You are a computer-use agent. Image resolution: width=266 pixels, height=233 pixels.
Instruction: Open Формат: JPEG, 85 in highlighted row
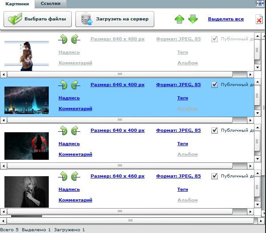click(179, 85)
